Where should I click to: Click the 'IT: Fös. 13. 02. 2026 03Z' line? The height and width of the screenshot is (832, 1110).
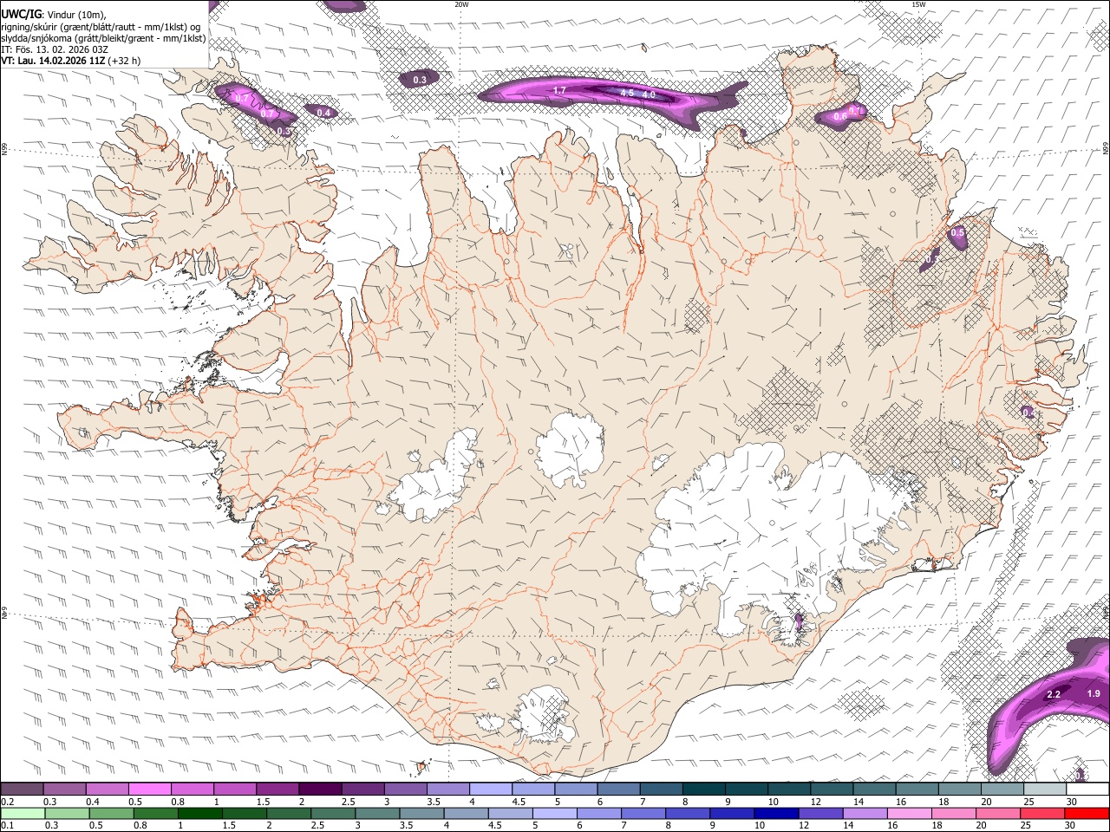click(55, 49)
